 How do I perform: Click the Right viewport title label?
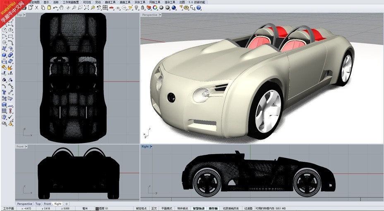coord(145,147)
